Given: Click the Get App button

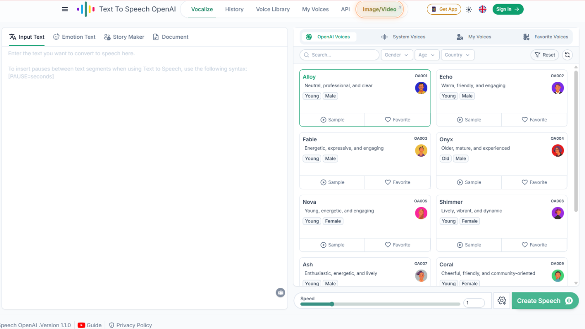Looking at the screenshot, I should pyautogui.click(x=444, y=9).
